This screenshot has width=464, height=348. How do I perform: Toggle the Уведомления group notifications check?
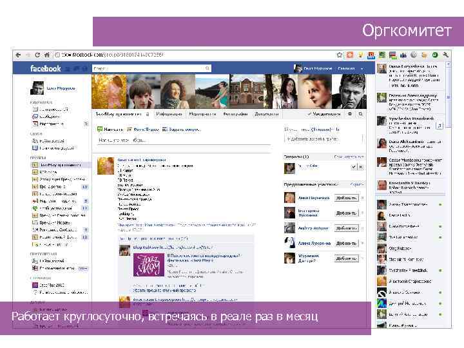[309, 114]
